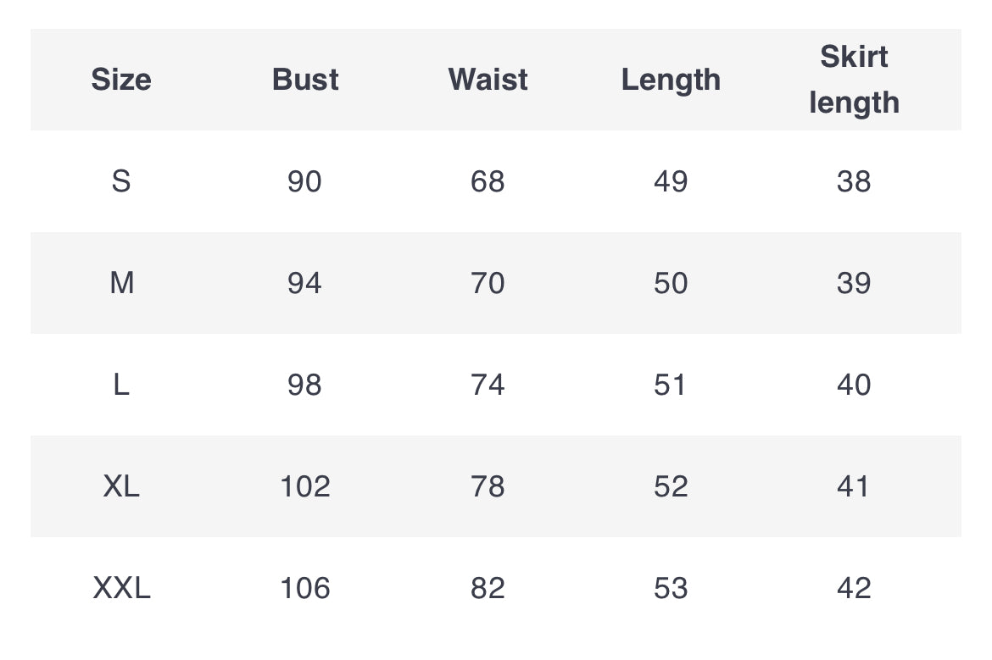Select length value 51 in L row
Viewport: 992px width, 660px height.
pyautogui.click(x=670, y=385)
